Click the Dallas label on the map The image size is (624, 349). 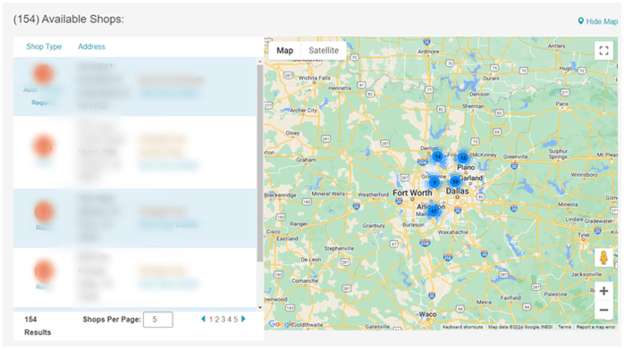click(x=457, y=191)
